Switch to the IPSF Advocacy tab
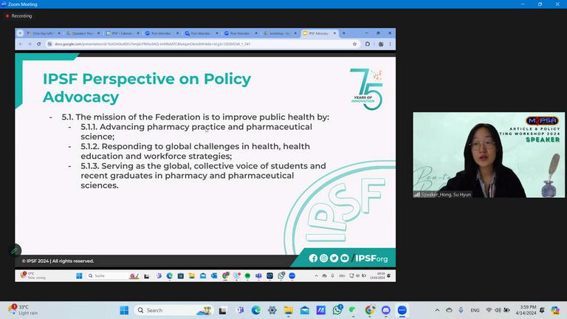Image resolution: width=567 pixels, height=319 pixels. pos(318,33)
